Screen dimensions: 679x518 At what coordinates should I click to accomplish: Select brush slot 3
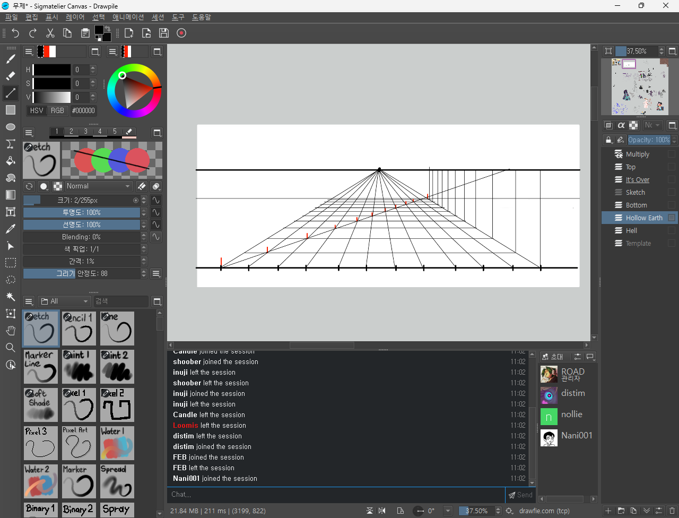[x=85, y=132]
